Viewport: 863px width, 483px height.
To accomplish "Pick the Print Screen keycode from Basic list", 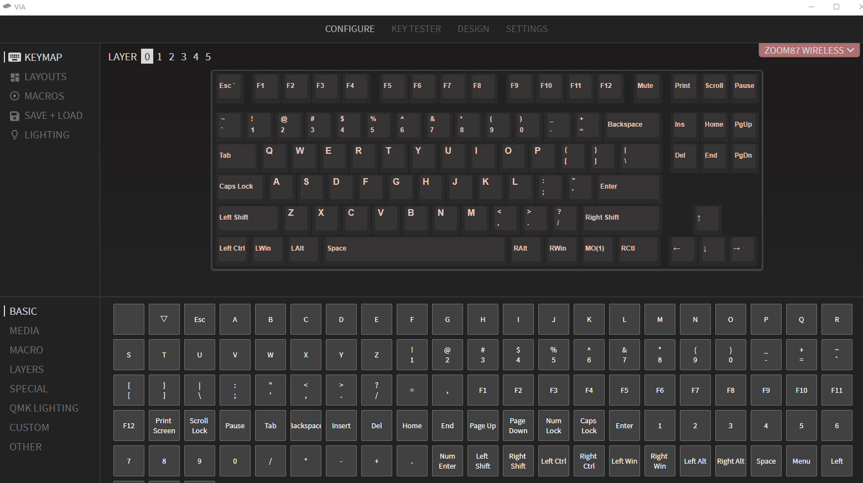I will (164, 426).
